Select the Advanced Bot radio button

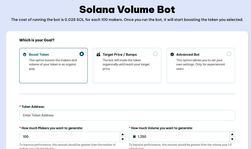[229, 54]
